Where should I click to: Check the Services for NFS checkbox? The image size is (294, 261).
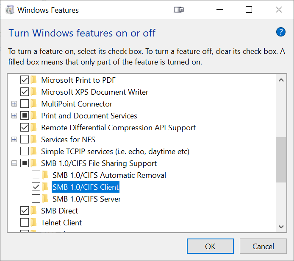[25, 139]
